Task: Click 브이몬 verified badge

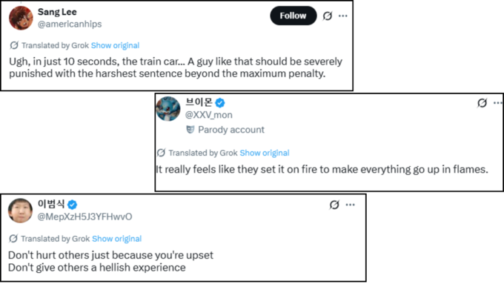Action: [220, 103]
